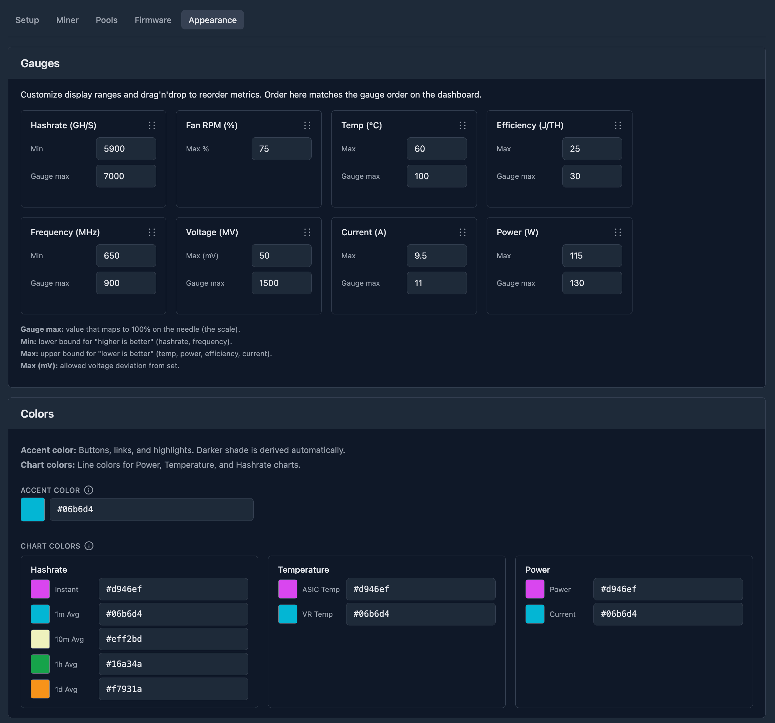The width and height of the screenshot is (775, 723).
Task: Click the Hashrate Gauge max input field
Action: 125,176
